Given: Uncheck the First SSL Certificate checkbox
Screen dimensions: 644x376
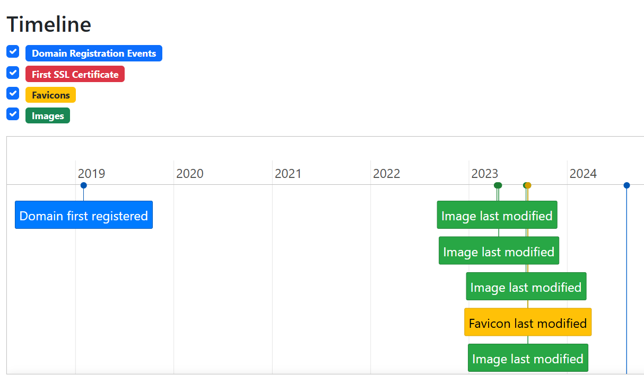Looking at the screenshot, I should click(12, 73).
